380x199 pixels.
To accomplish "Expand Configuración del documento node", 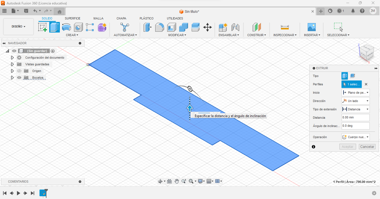I will [x=12, y=58].
